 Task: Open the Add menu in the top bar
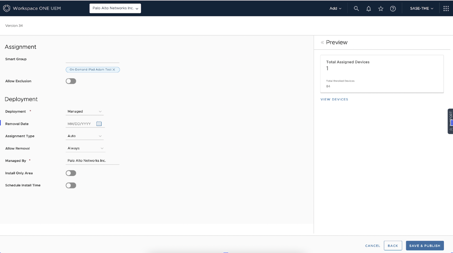coord(335,8)
